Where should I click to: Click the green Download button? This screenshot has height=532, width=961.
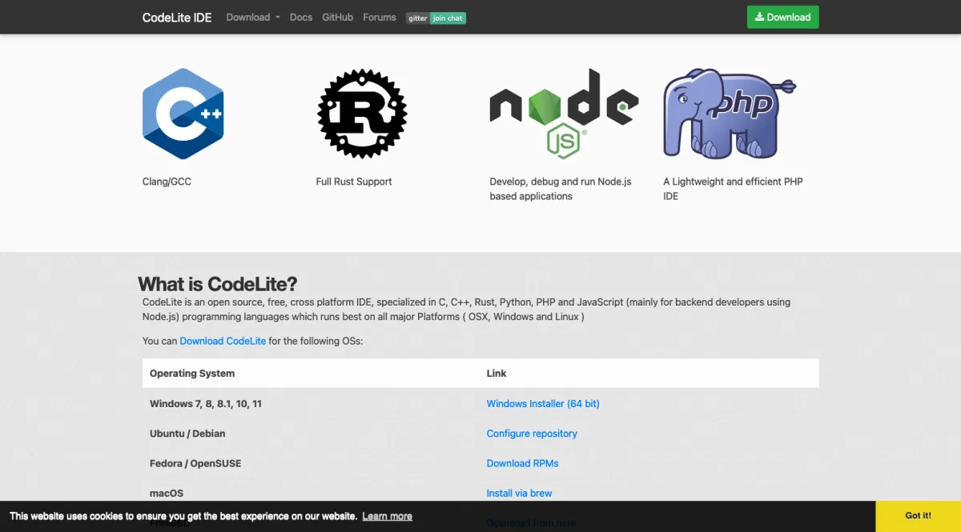point(782,17)
